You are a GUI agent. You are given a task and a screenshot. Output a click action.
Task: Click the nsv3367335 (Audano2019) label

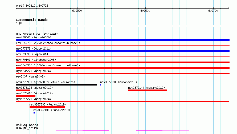48,104
